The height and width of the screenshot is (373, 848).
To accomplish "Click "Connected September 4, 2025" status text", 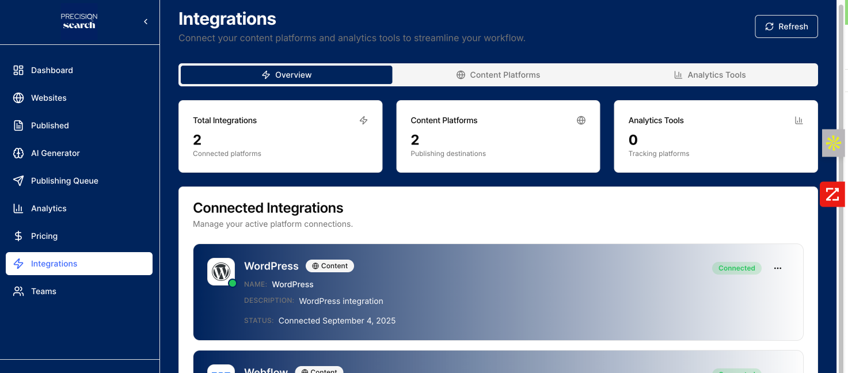I will click(337, 321).
